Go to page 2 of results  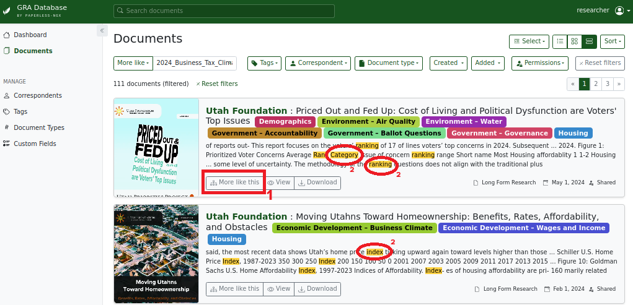pyautogui.click(x=595, y=84)
